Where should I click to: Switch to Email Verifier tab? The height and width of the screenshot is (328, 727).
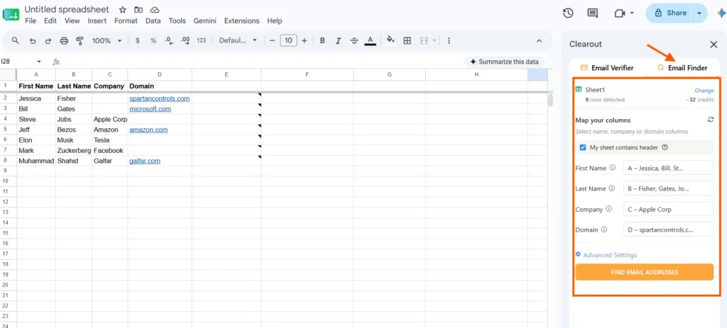[607, 68]
